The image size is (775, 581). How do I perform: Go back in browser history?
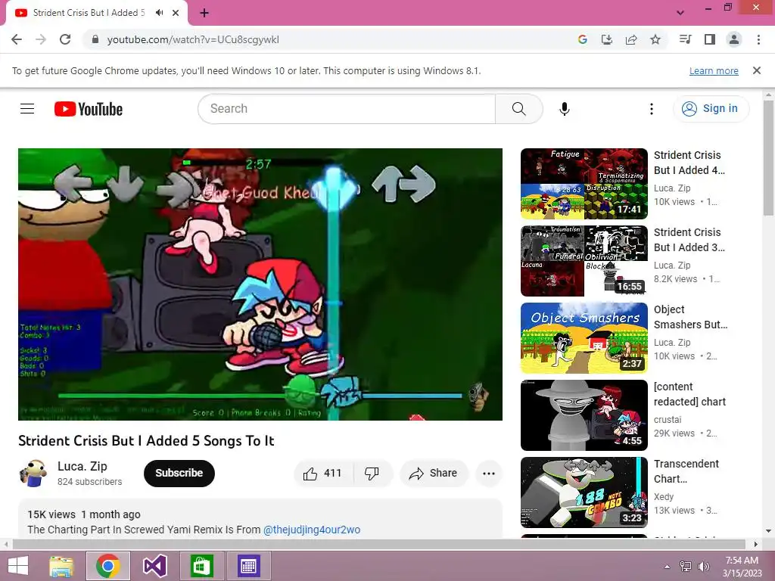(x=17, y=39)
